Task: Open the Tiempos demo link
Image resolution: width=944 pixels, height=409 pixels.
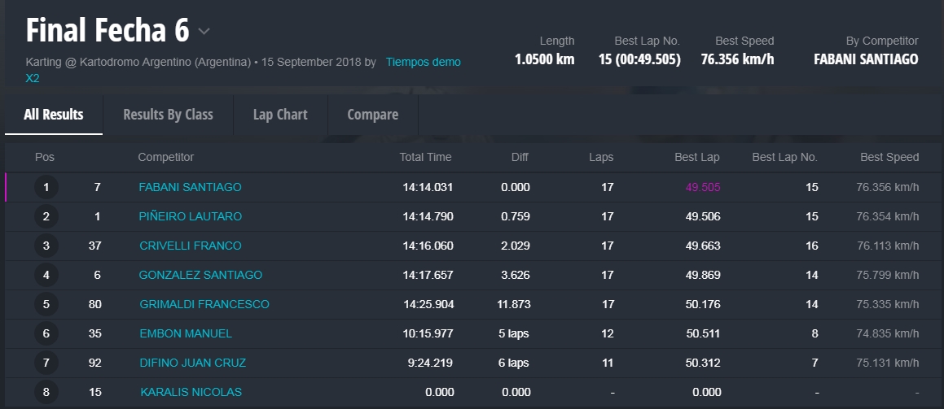Action: pyautogui.click(x=423, y=62)
